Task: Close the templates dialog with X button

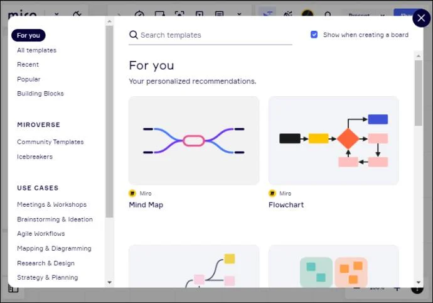Action: click(420, 19)
